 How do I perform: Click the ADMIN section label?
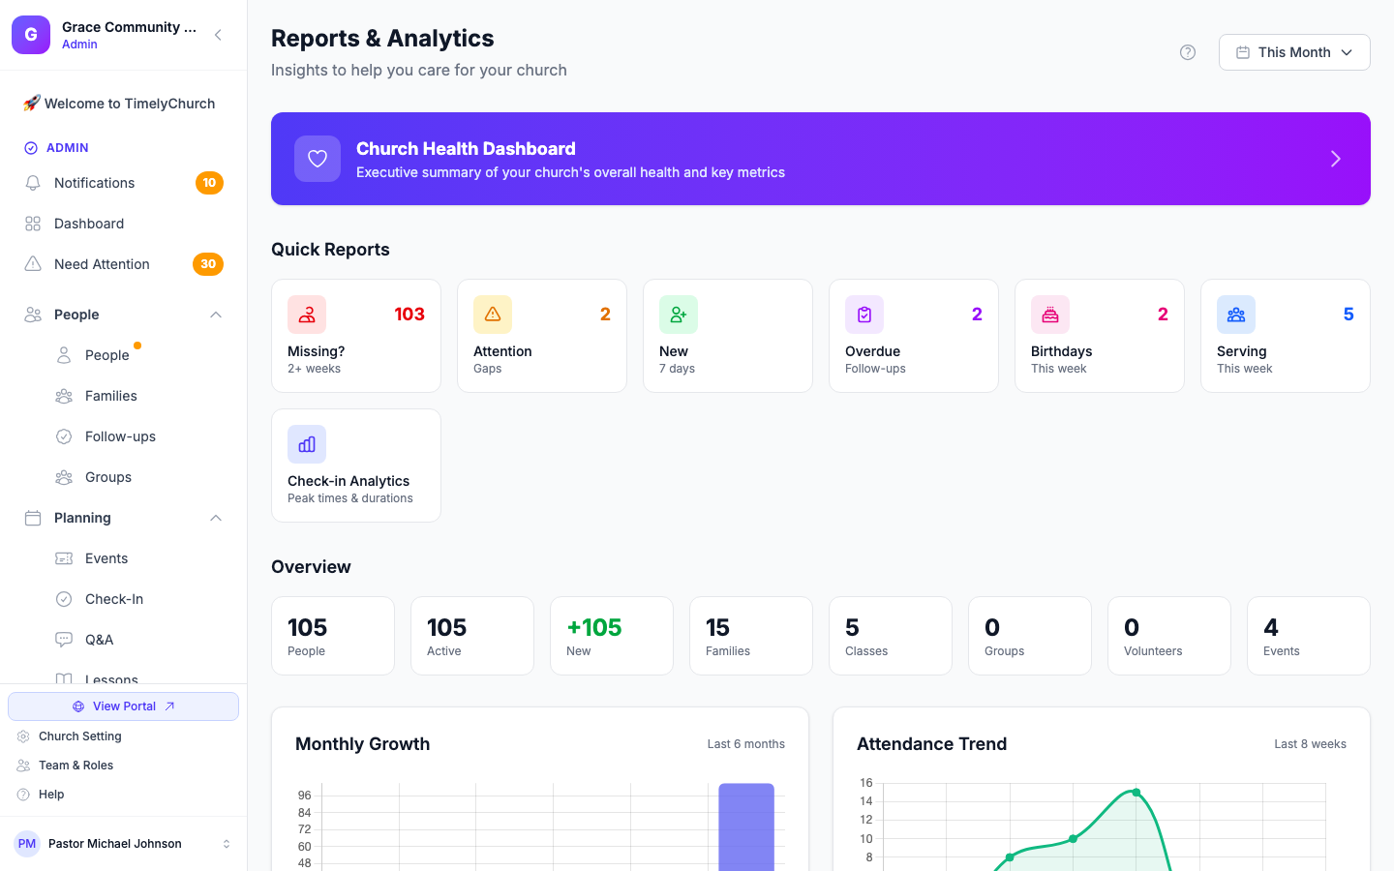click(68, 148)
